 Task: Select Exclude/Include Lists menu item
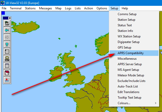pyautogui.click(x=131, y=81)
